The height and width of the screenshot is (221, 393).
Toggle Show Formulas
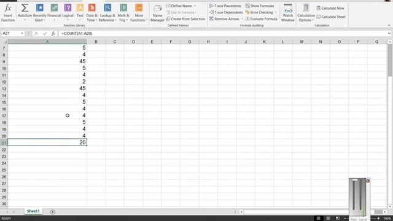click(x=260, y=6)
